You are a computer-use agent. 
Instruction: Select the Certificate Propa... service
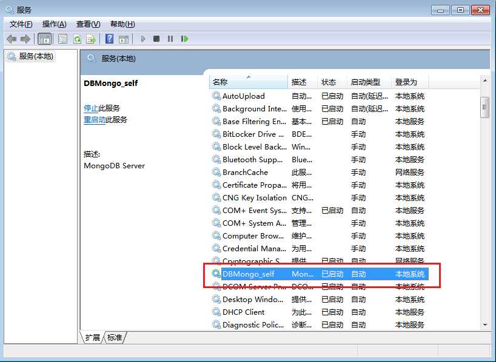[319, 185]
